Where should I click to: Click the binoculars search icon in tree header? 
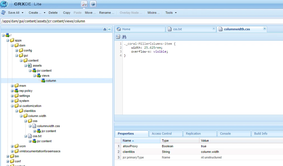[105, 29]
